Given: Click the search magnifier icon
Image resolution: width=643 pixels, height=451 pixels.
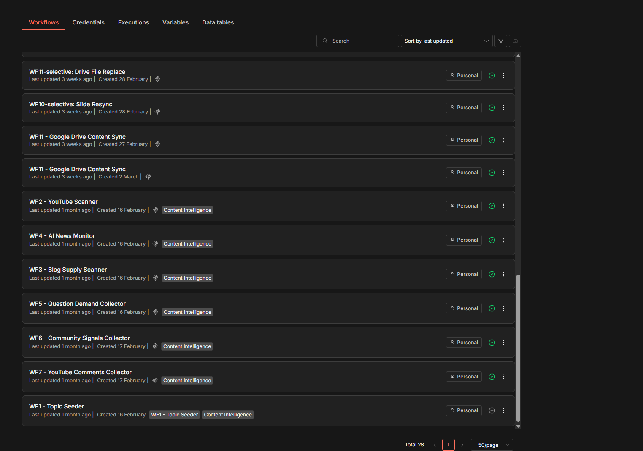Looking at the screenshot, I should click(325, 41).
